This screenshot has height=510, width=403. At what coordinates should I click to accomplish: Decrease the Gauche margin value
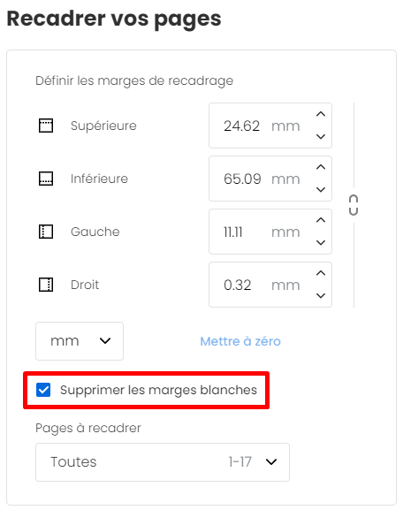(x=321, y=243)
